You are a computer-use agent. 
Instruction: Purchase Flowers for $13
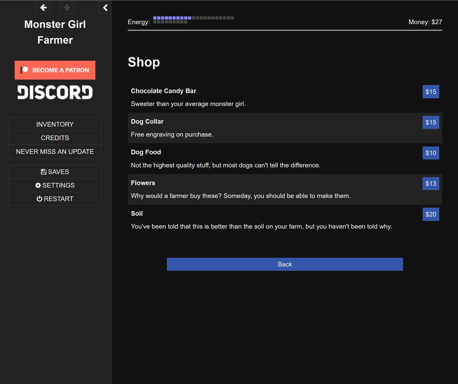[x=431, y=184]
